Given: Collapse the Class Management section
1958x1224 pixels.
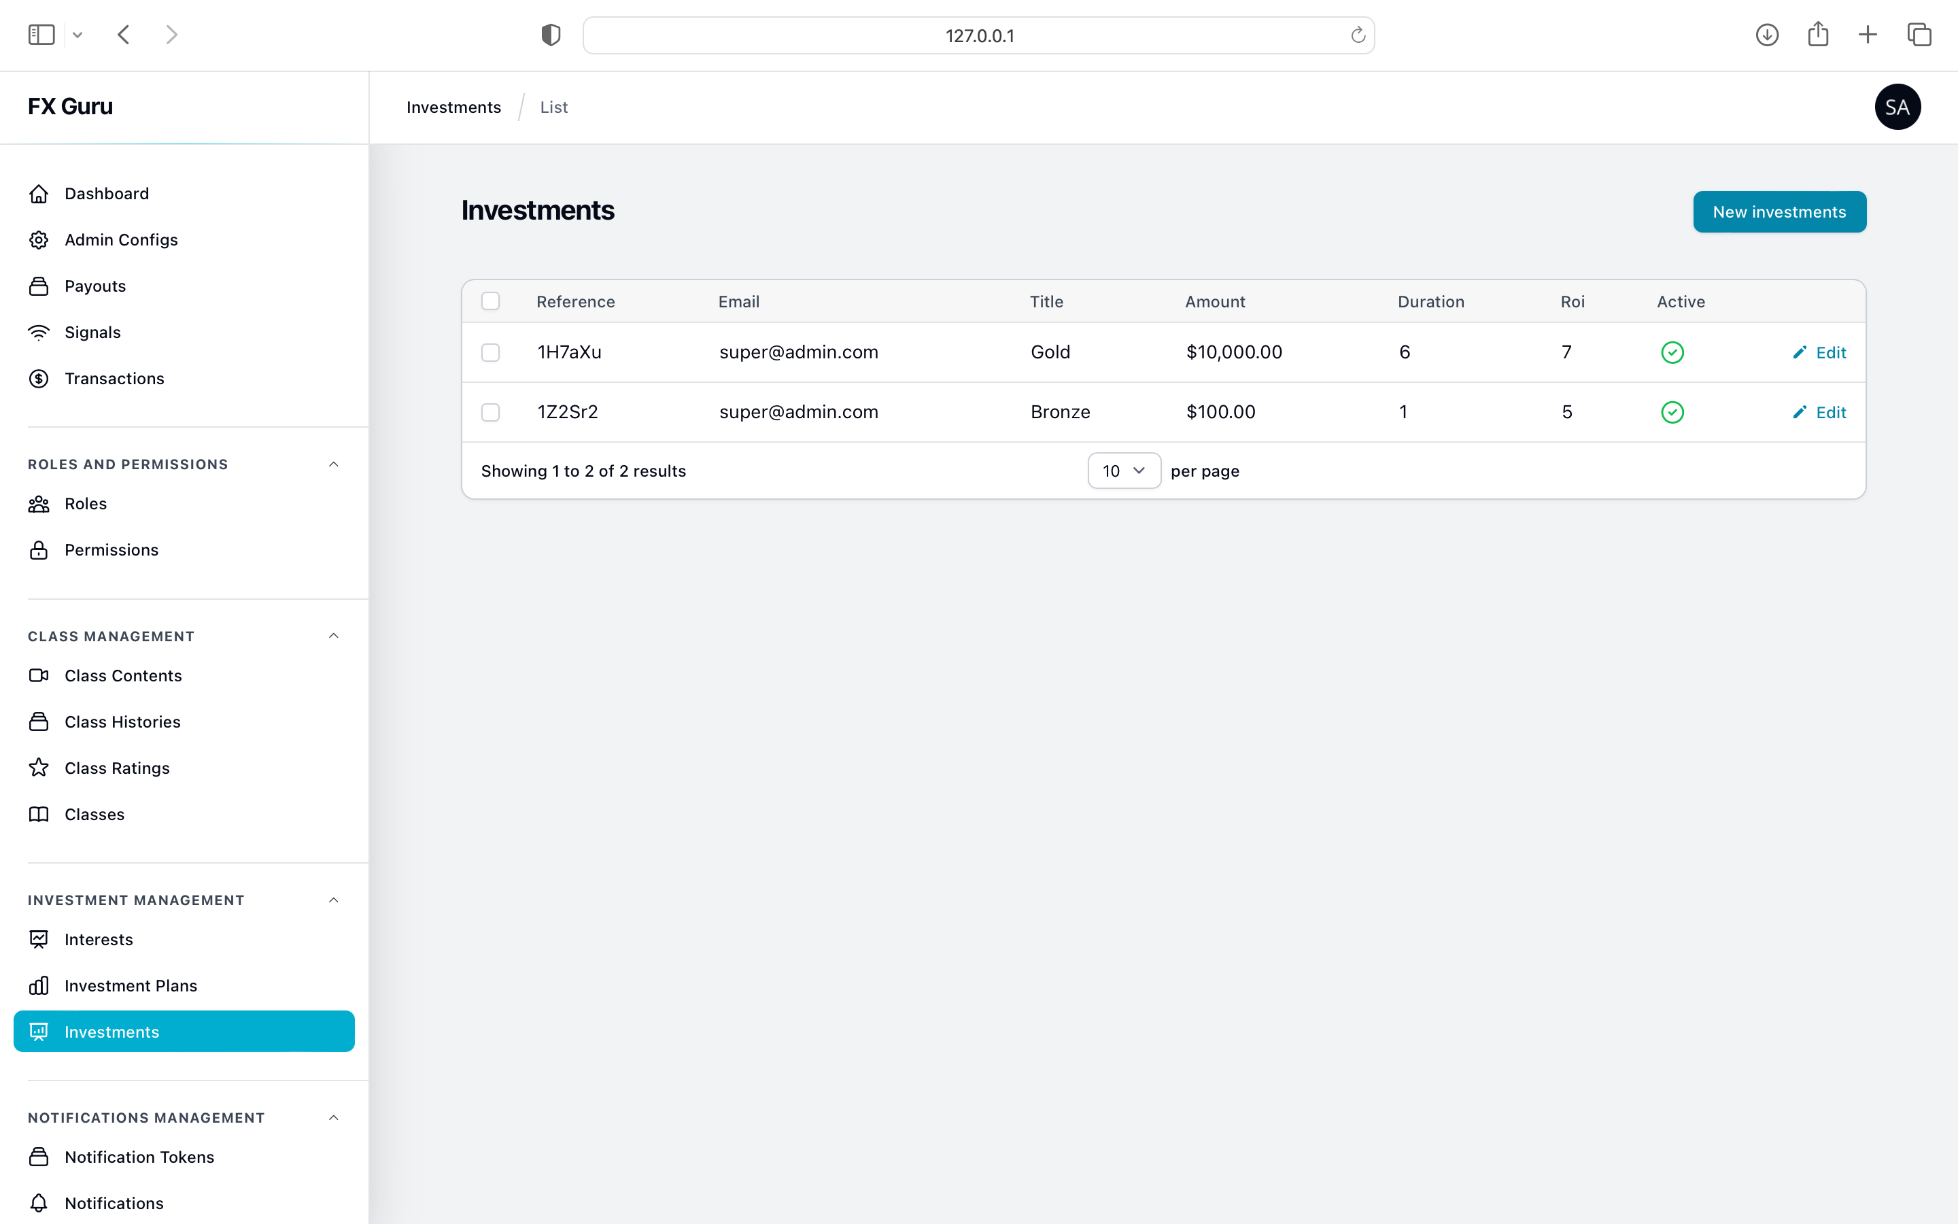Looking at the screenshot, I should (x=333, y=636).
